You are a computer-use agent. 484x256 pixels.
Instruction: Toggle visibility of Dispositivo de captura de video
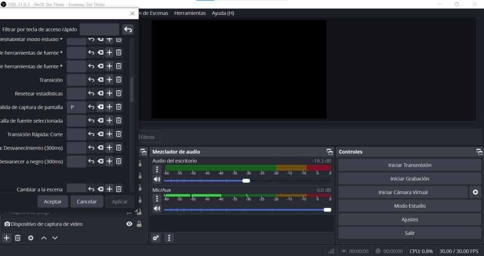pos(129,224)
